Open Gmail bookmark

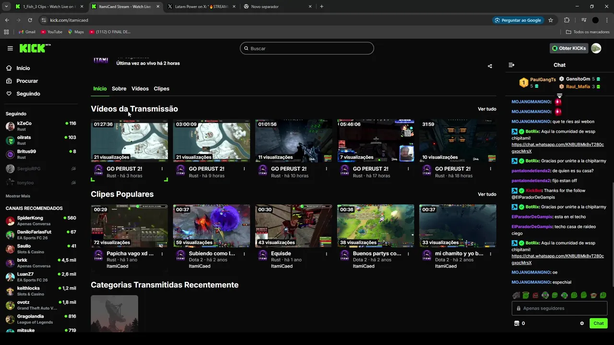tap(27, 32)
